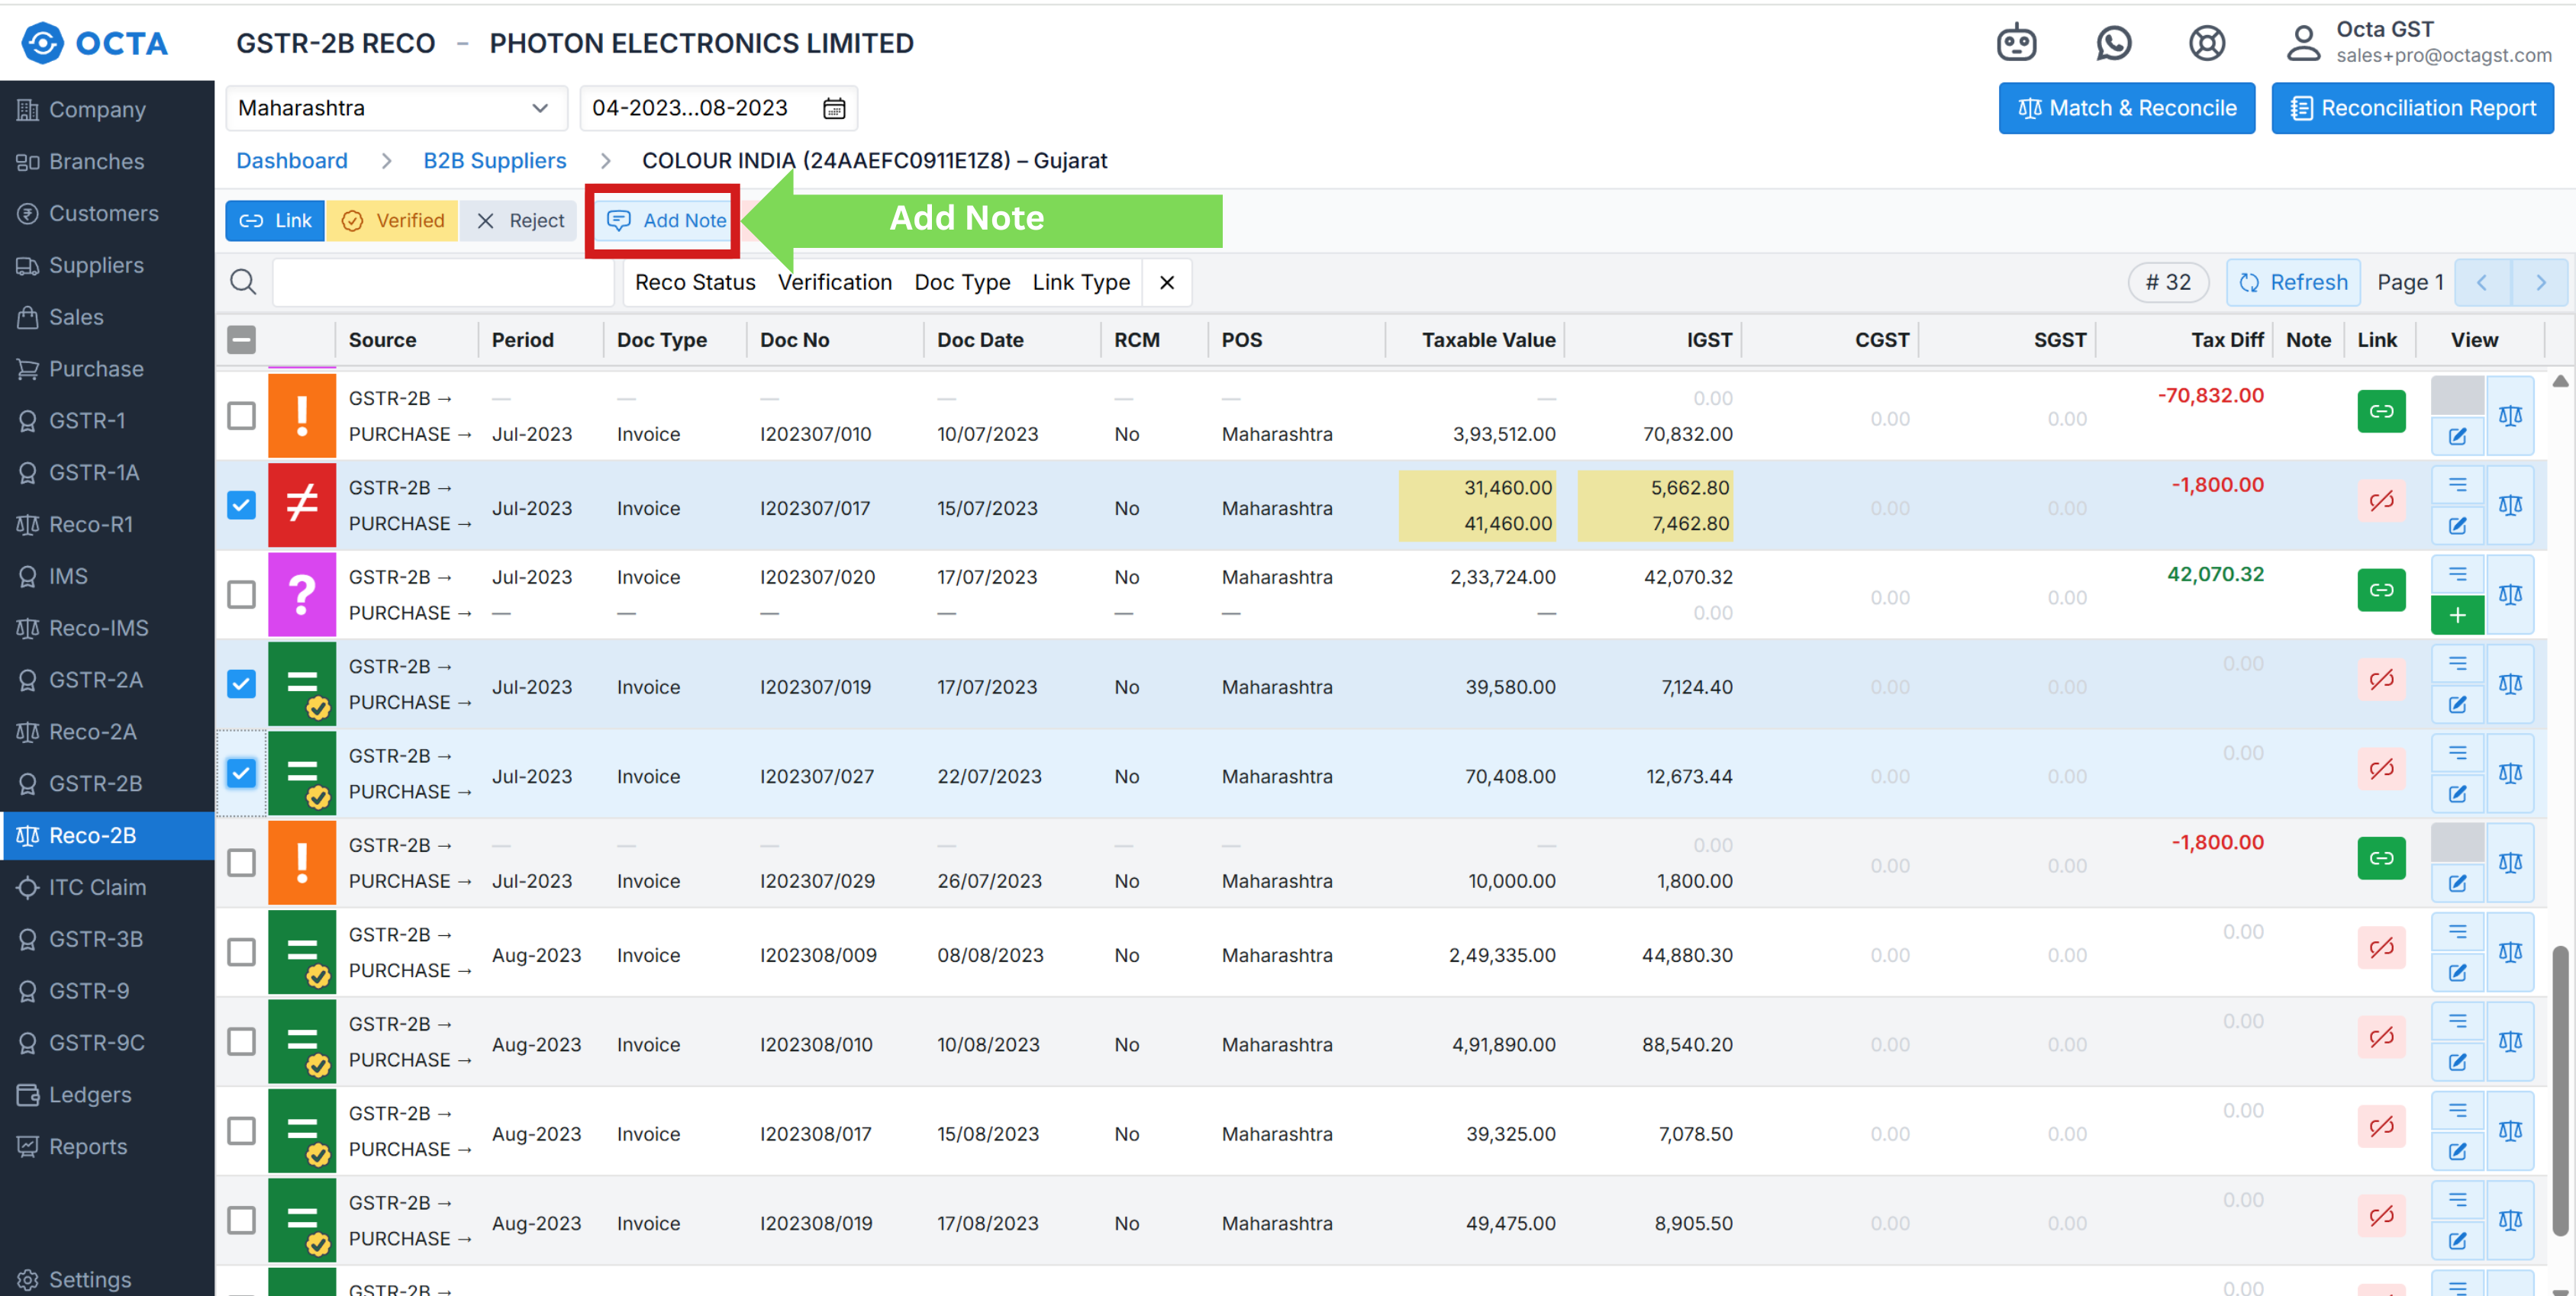2576x1296 pixels.
Task: Click the chatbot robot icon in header
Action: pos(2016,43)
